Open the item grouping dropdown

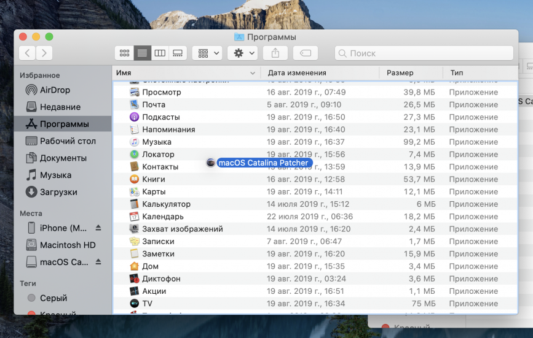click(x=207, y=53)
